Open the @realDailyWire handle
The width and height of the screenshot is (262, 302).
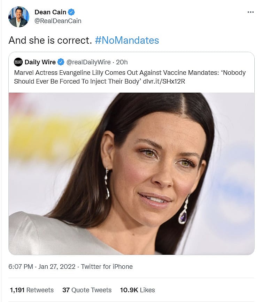(88, 62)
